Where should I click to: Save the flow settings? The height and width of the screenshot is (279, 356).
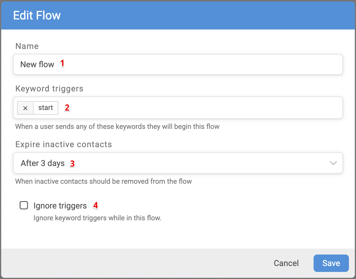click(331, 263)
